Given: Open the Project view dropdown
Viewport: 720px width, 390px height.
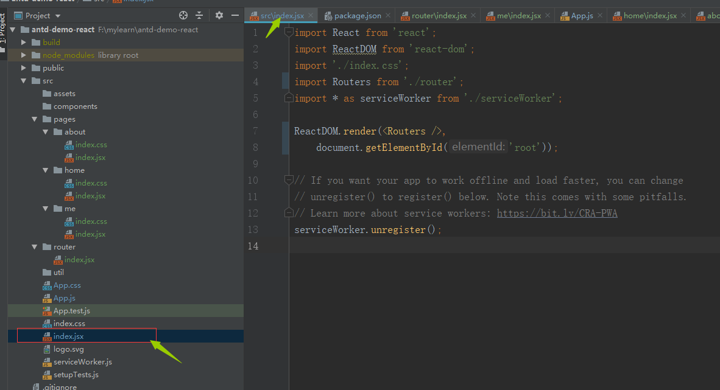Looking at the screenshot, I should pos(58,16).
